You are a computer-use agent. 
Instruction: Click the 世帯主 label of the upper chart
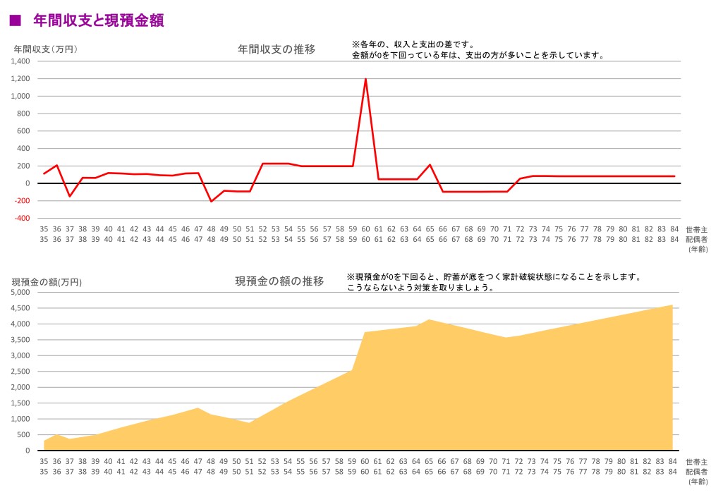[x=696, y=229]
